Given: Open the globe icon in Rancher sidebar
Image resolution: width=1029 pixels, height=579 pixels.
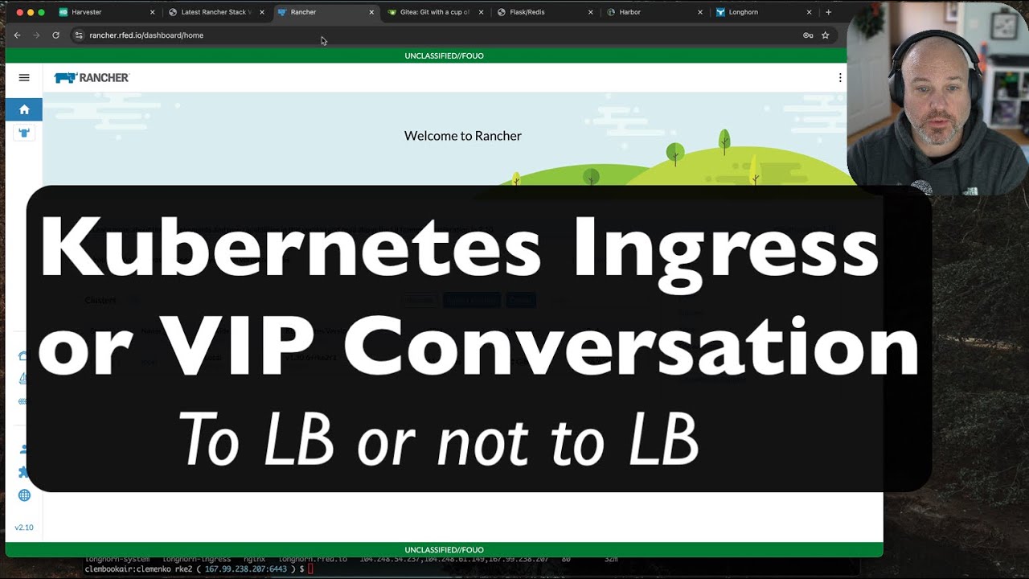Looking at the screenshot, I should pos(24,495).
